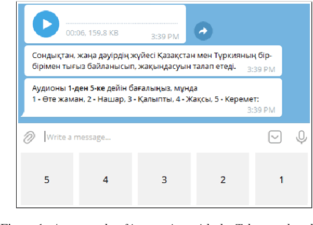The height and width of the screenshot is (225, 313).
Task: Choose rating 3 from the bot keyboard
Action: coord(164,180)
